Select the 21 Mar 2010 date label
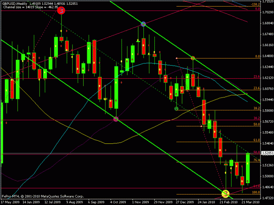 [x=250, y=202]
